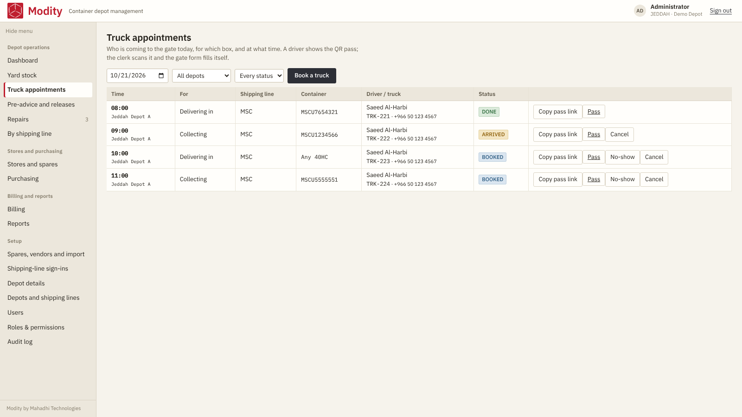Copy pass link for truck TRK-224
742x417 pixels.
pos(558,179)
